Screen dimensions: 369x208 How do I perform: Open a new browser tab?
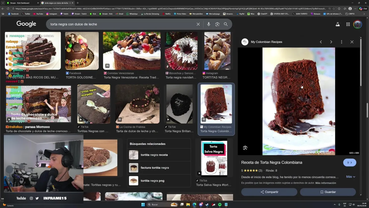pyautogui.click(x=78, y=3)
